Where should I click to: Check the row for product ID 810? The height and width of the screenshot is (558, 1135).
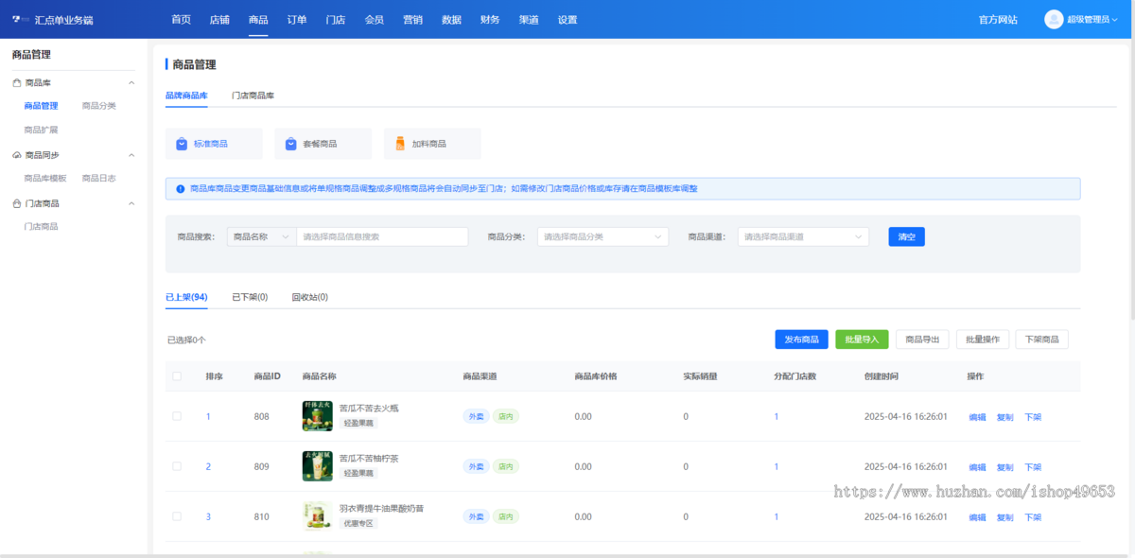pos(177,516)
